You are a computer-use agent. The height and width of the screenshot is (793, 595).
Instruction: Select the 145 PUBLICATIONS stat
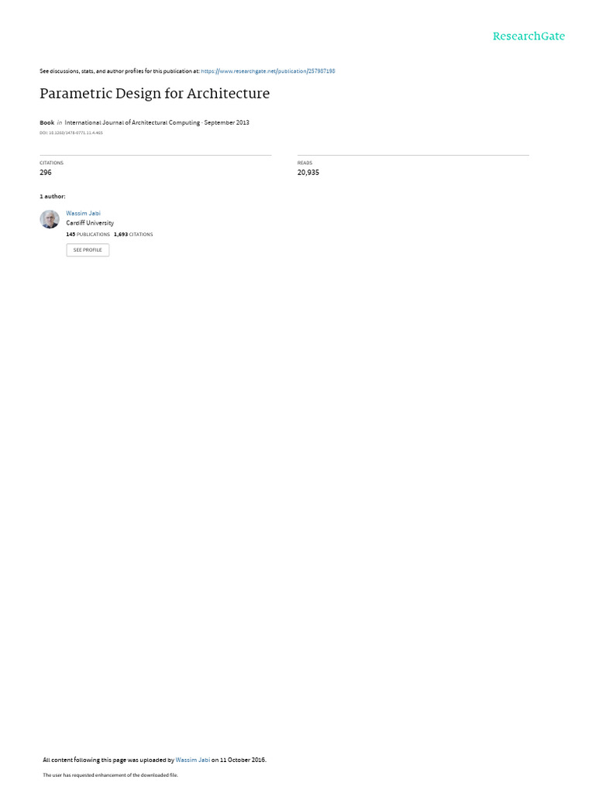pos(88,235)
